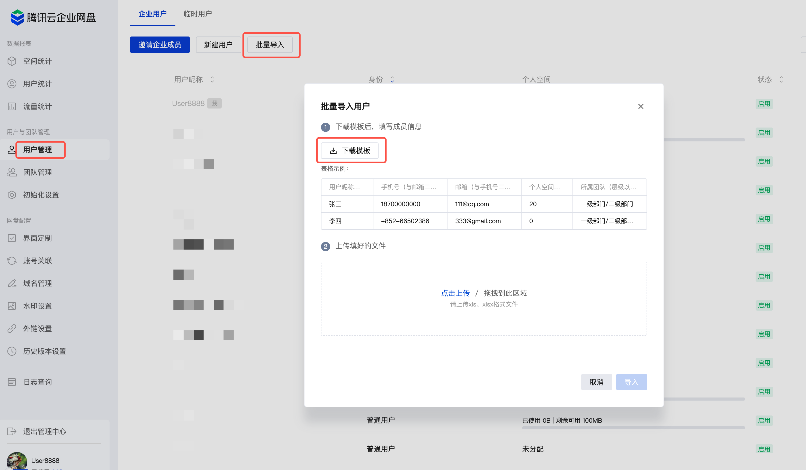This screenshot has height=470, width=806.
Task: Click the 退出管理中心 exit icon
Action: tap(12, 431)
